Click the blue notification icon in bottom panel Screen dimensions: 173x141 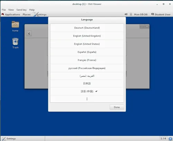point(170,139)
